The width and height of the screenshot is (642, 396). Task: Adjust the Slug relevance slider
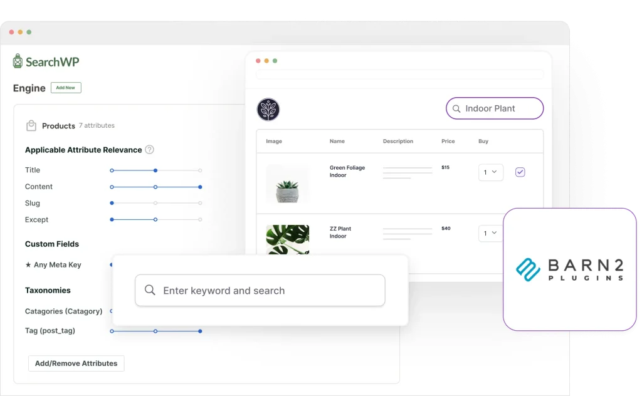pos(155,203)
